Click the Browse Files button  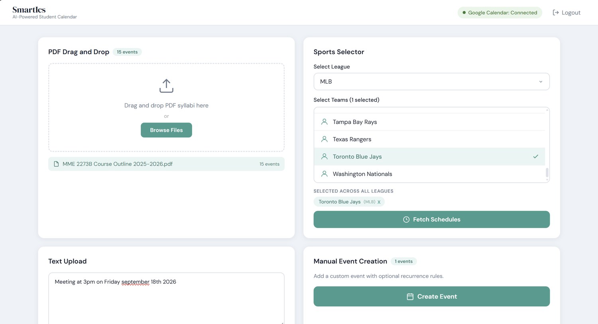(166, 130)
